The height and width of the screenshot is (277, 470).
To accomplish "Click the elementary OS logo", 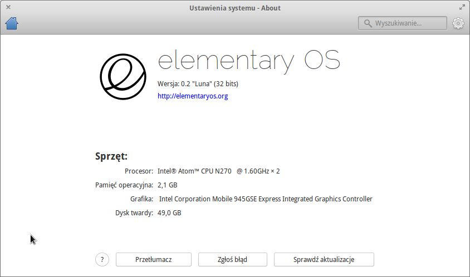I will [x=123, y=77].
